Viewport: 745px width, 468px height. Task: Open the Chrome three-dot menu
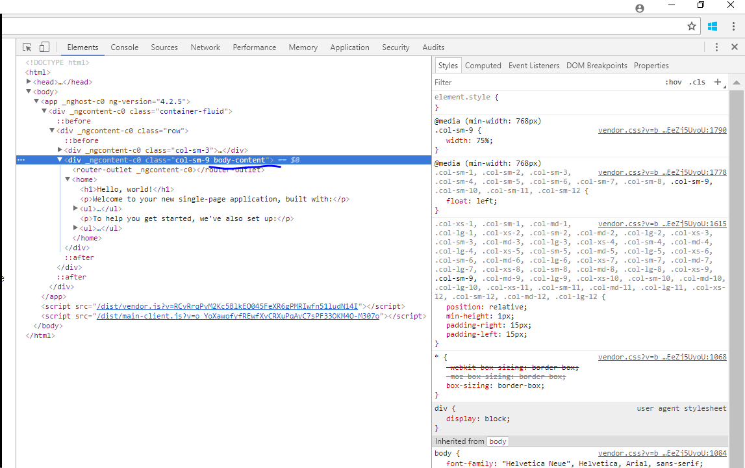point(733,26)
